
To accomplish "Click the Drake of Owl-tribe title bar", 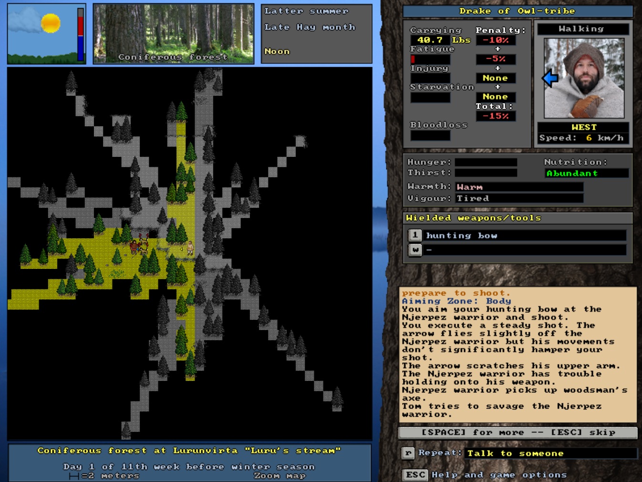I will coord(518,11).
